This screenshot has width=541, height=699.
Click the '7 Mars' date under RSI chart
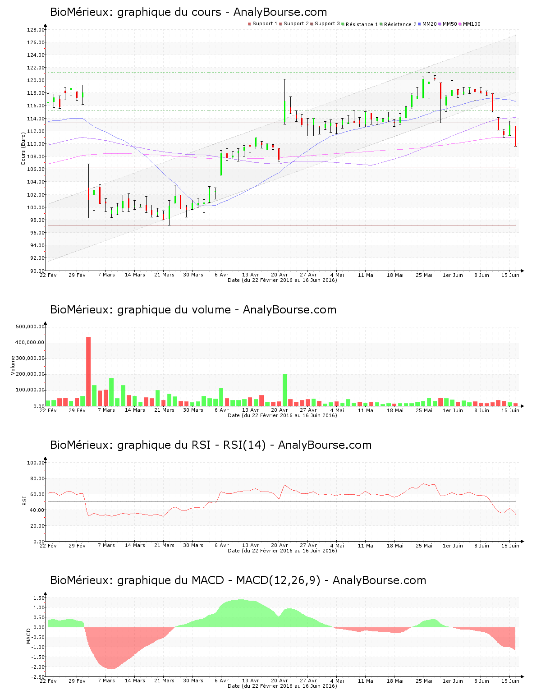tap(106, 545)
